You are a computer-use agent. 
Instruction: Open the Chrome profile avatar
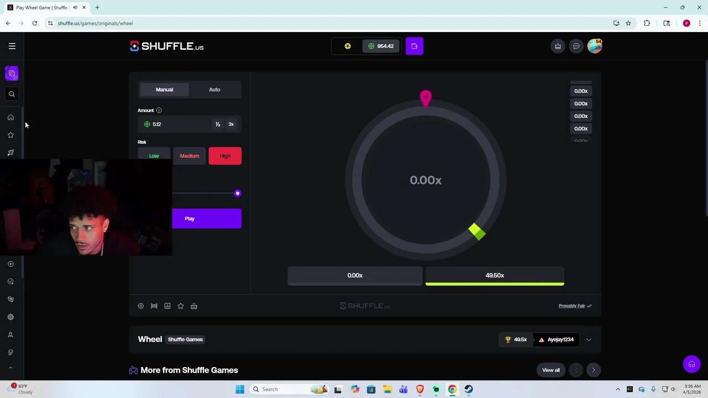[686, 23]
